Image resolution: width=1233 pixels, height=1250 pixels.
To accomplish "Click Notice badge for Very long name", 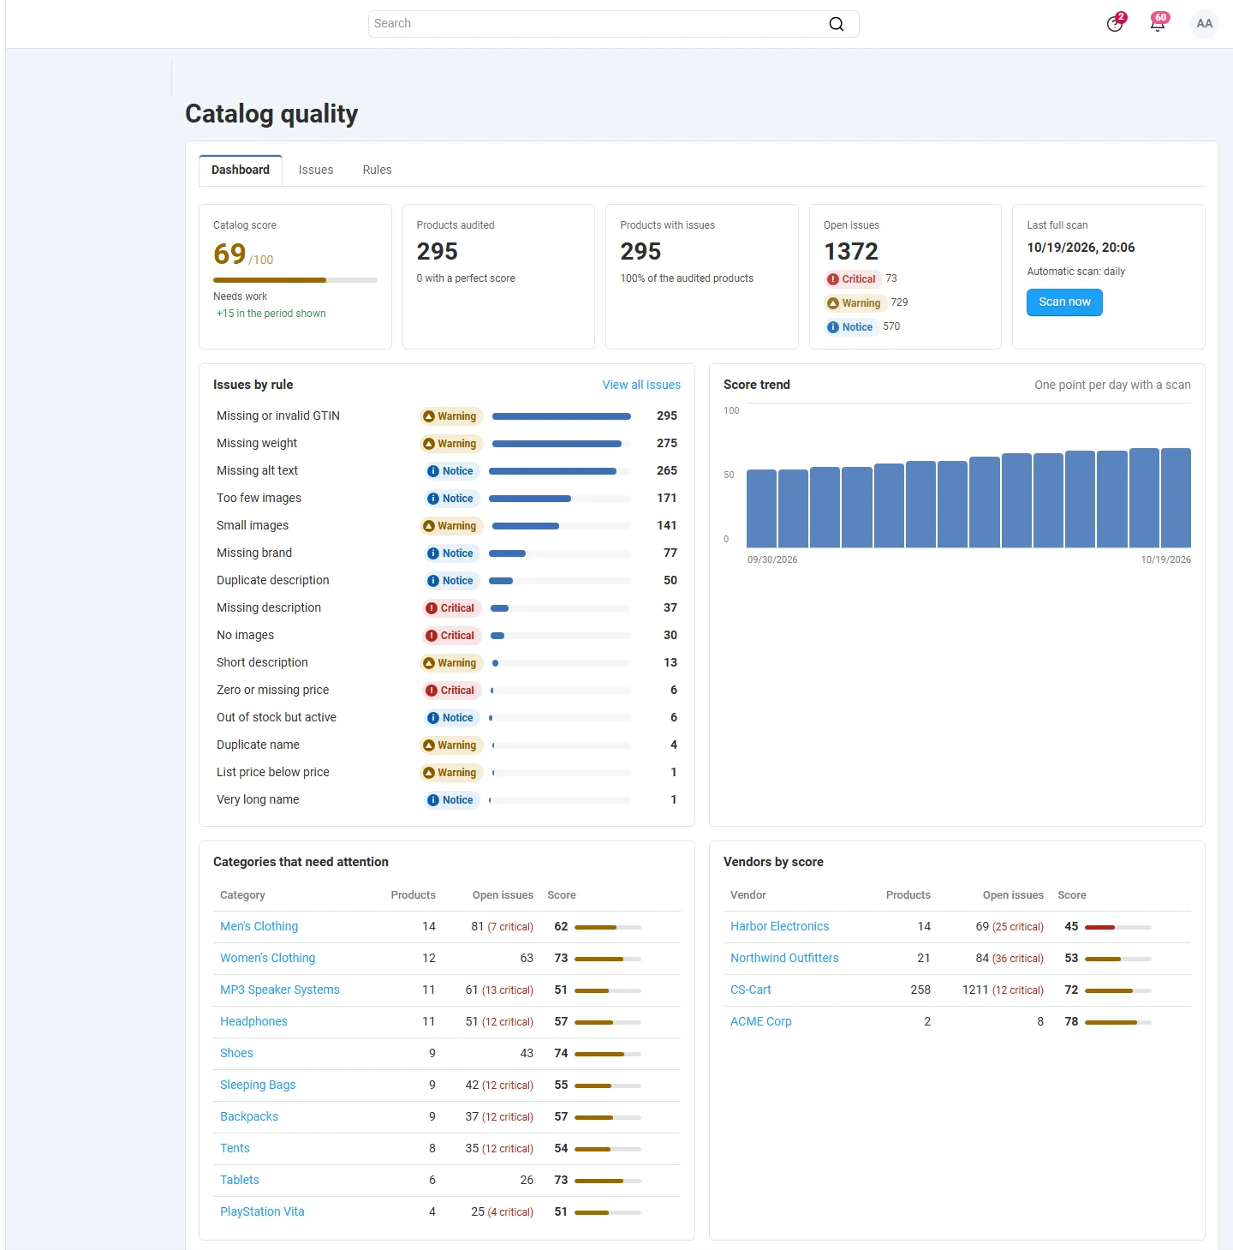I will [451, 800].
